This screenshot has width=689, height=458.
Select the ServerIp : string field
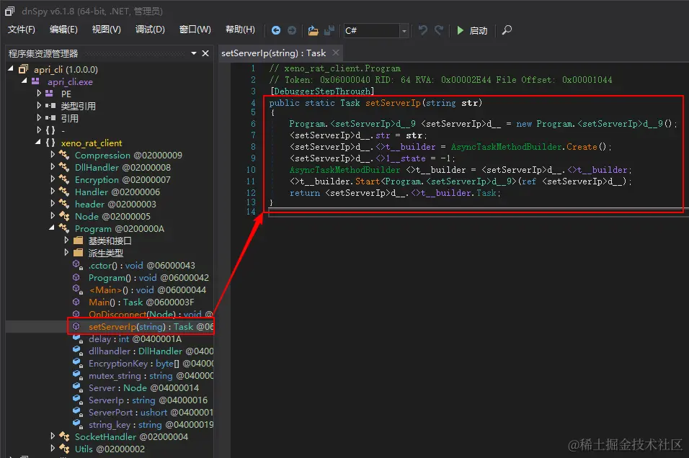(148, 400)
